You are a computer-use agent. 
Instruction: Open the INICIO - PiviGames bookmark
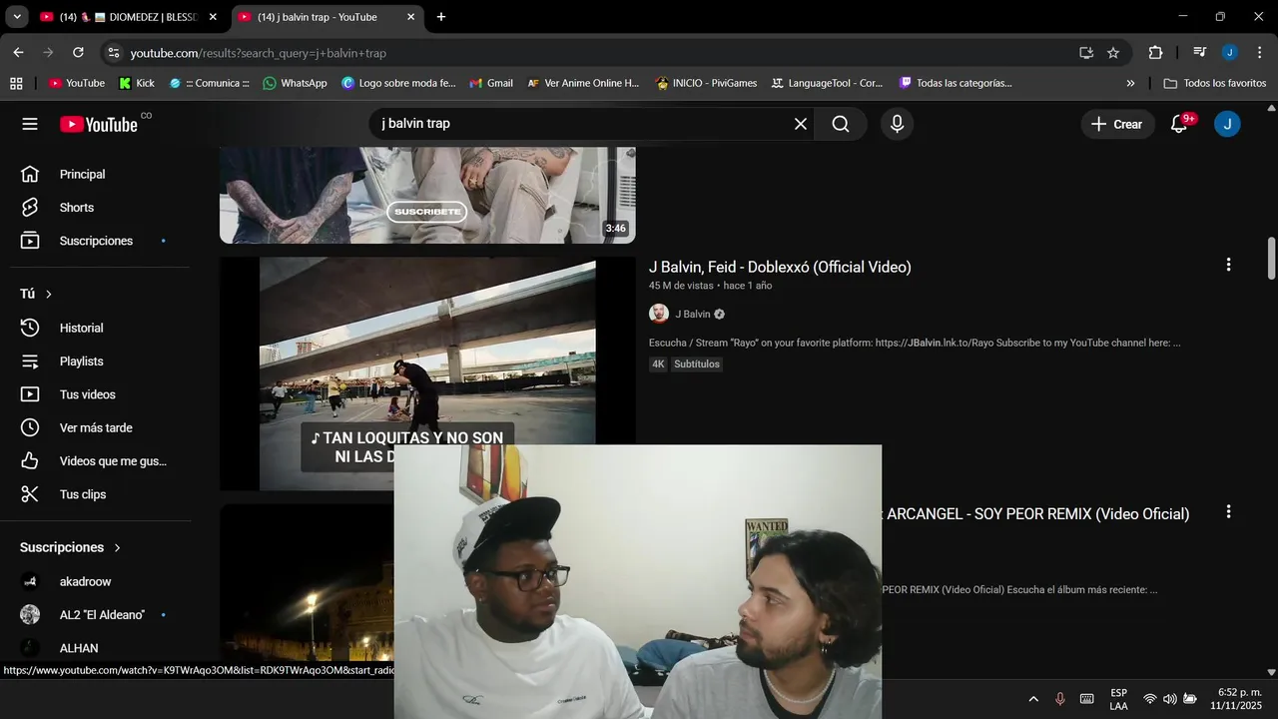pyautogui.click(x=706, y=83)
